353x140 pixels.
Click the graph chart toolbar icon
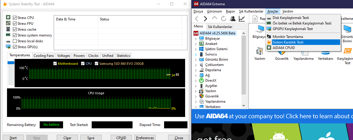click(x=242, y=19)
